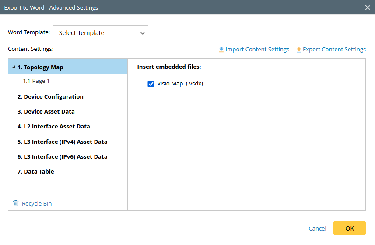Click the Import Content Settings download icon
Screen dimensions: 375x245
pos(221,50)
